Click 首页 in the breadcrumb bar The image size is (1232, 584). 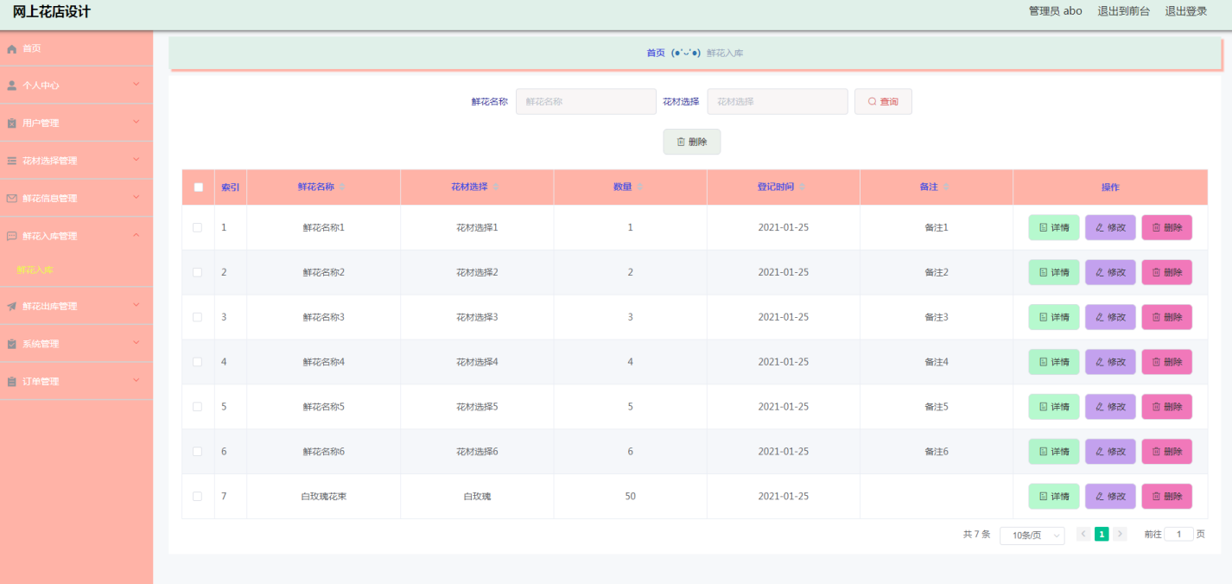pos(656,53)
